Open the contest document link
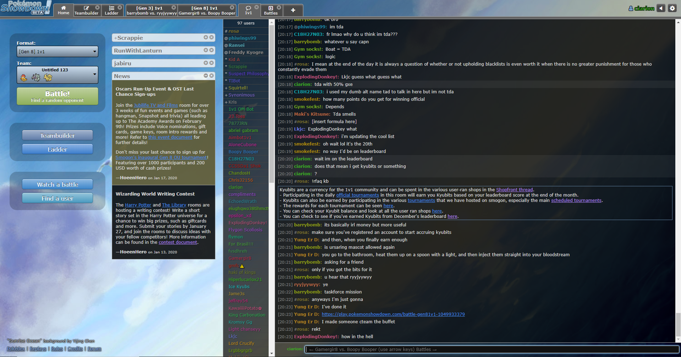The image size is (681, 357). (178, 242)
